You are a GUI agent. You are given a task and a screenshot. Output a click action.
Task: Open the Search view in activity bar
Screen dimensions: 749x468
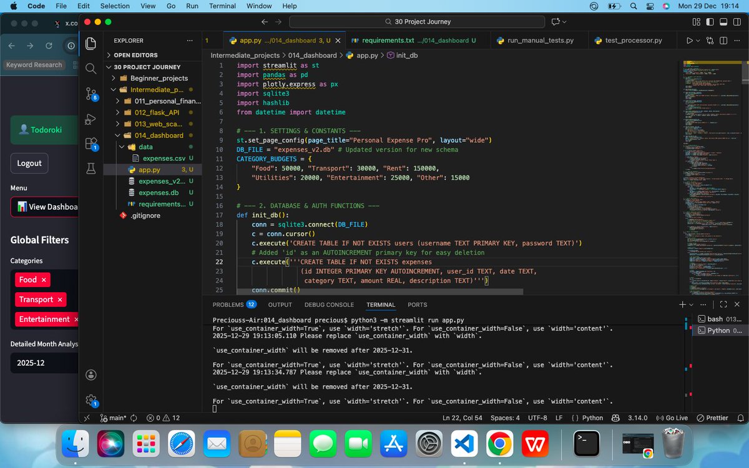point(91,69)
